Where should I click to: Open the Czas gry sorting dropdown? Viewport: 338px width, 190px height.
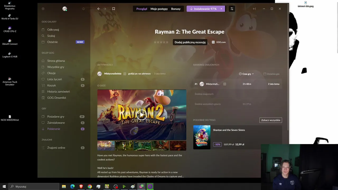pos(246,74)
